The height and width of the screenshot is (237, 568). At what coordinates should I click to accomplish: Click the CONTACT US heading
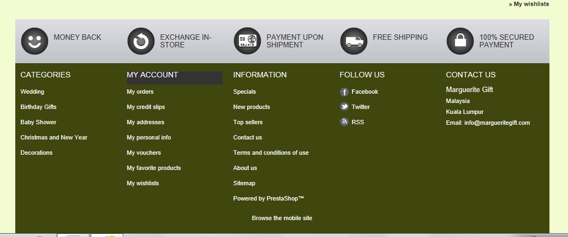[470, 75]
